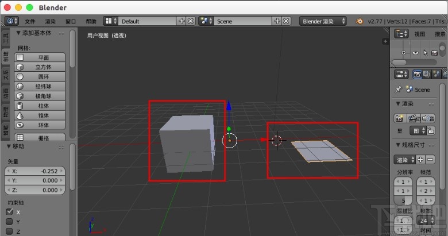448x236 pixels.
Task: Open the 窗口 menu
Action: coord(71,21)
